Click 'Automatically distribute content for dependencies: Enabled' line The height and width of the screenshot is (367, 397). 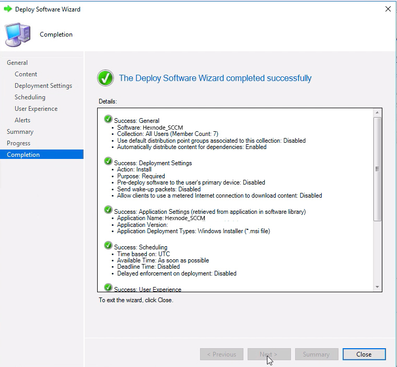click(x=192, y=147)
